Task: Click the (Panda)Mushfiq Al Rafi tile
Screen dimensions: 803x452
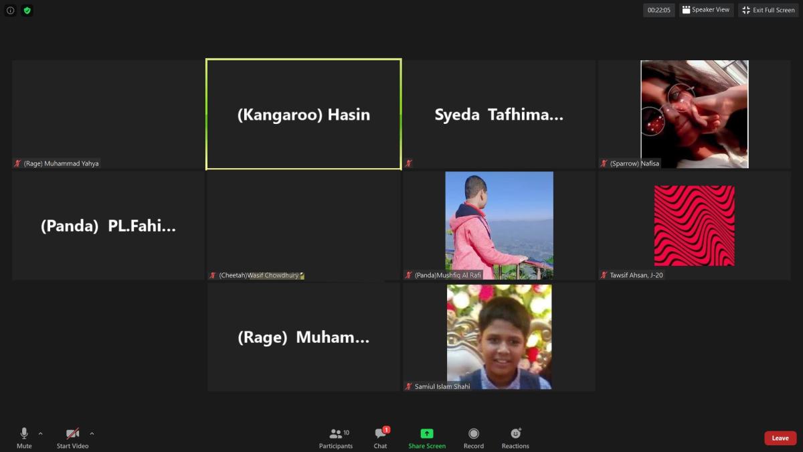Action: coord(499,225)
